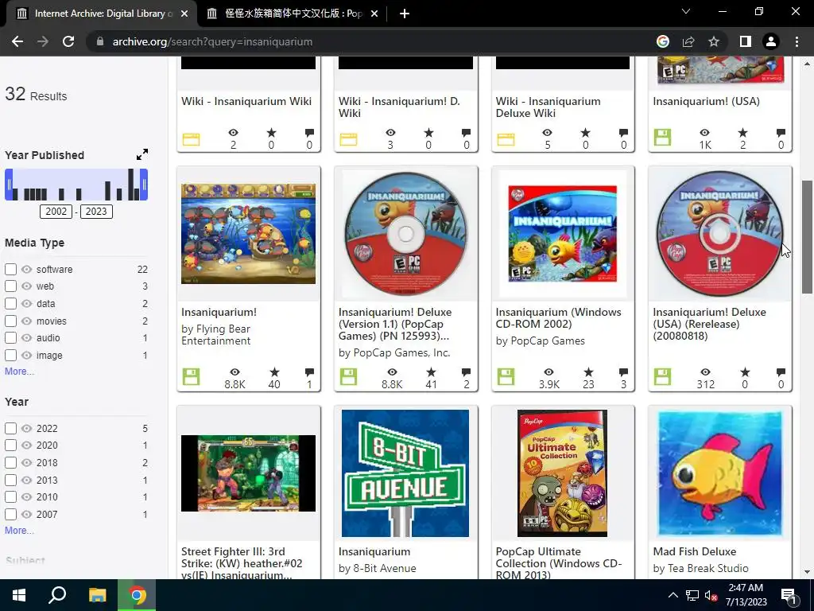This screenshot has width=814, height=611.
Task: Check the 2022 year checkbox
Action: pyautogui.click(x=11, y=428)
